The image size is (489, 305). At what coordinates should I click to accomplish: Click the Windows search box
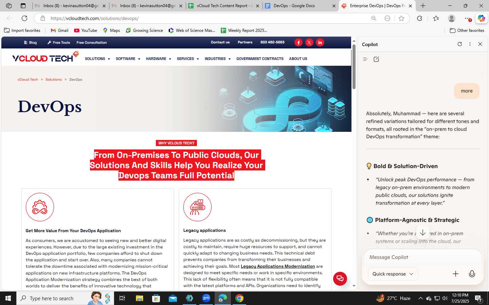click(65, 298)
